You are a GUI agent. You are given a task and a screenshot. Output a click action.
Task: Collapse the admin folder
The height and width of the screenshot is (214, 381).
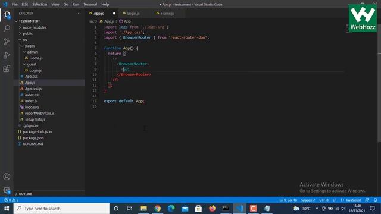point(24,52)
